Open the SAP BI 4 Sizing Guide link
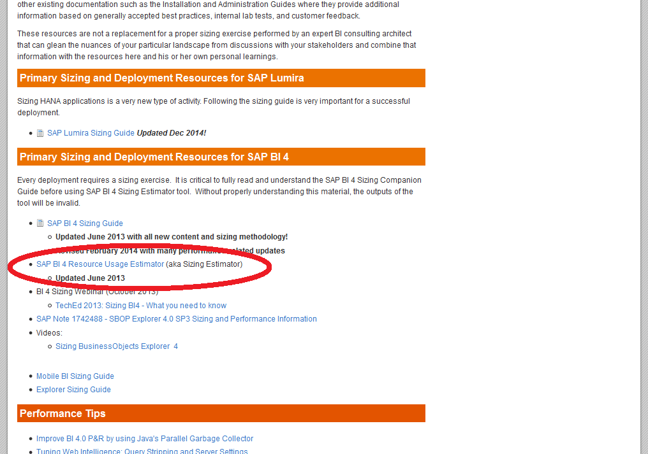Screen dimensions: 648x454 (85, 223)
